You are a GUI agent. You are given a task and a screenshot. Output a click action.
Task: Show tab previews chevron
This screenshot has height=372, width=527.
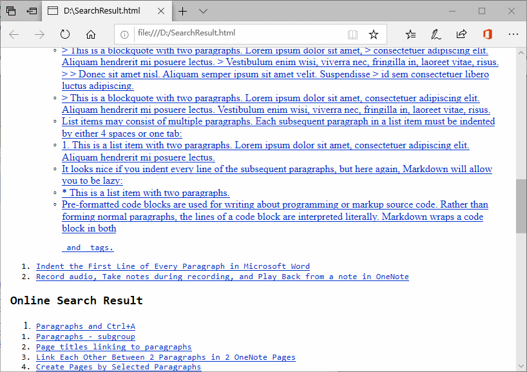(x=203, y=11)
